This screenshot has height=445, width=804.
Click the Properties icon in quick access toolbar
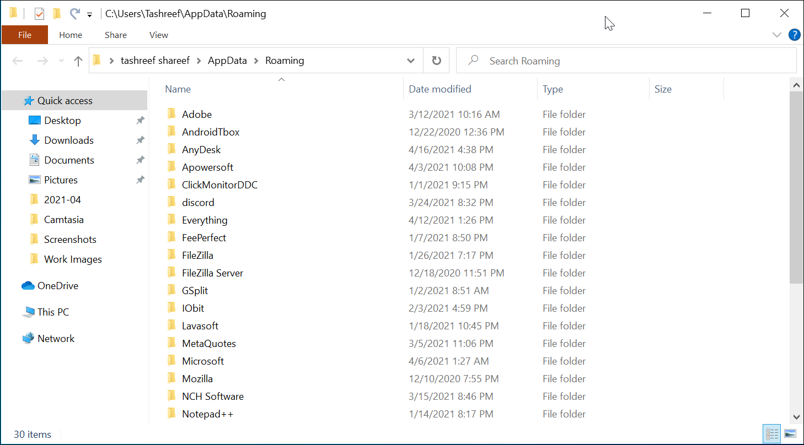[39, 13]
